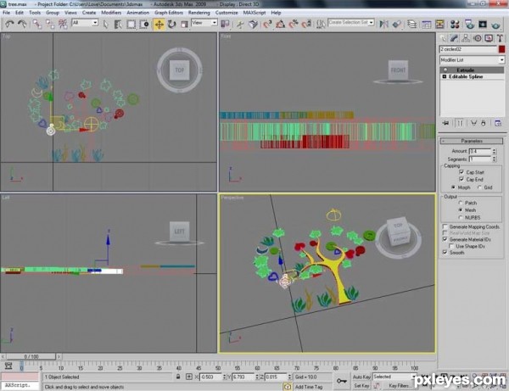Click the Mirror tool icon
The width and height of the screenshot is (509, 391).
pos(384,25)
